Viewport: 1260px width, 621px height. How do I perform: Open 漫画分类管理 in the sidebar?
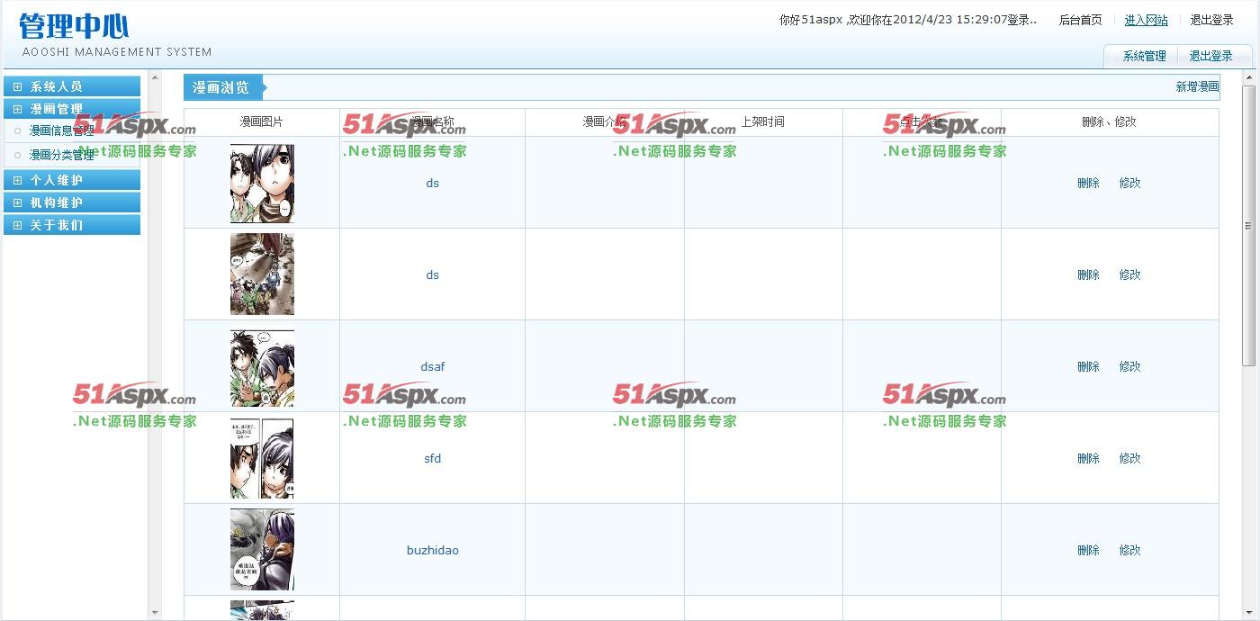(x=61, y=156)
